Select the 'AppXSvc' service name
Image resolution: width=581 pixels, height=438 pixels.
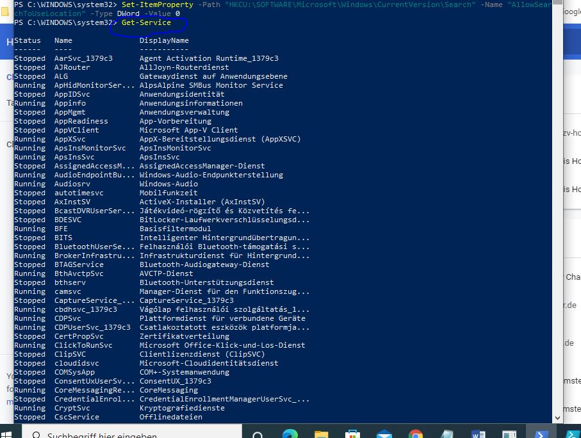click(70, 139)
